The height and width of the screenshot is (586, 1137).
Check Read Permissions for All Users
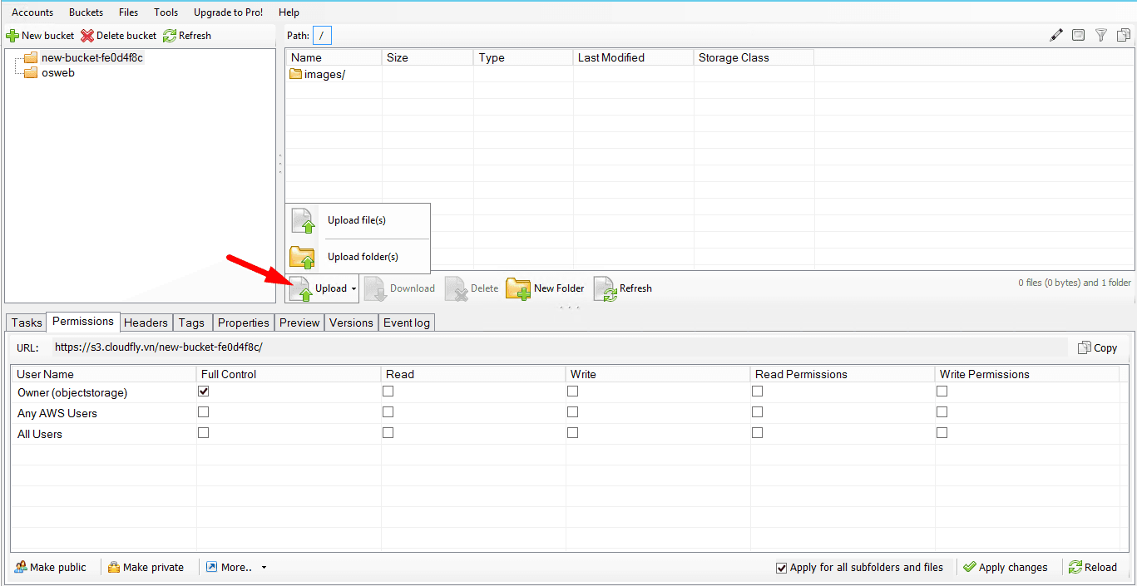click(x=757, y=432)
